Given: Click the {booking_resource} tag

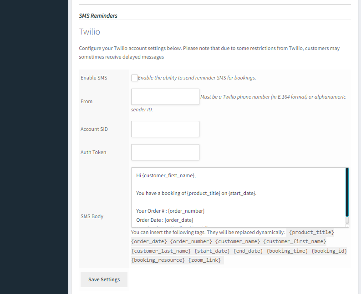Looking at the screenshot, I should point(158,260).
